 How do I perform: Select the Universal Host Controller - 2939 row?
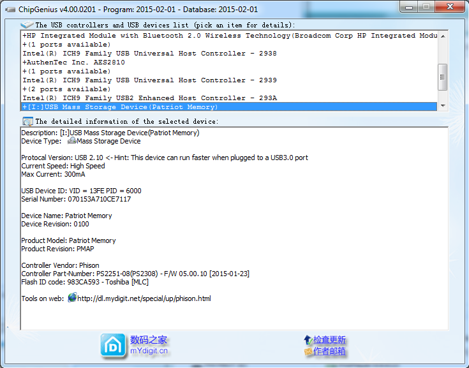230,80
